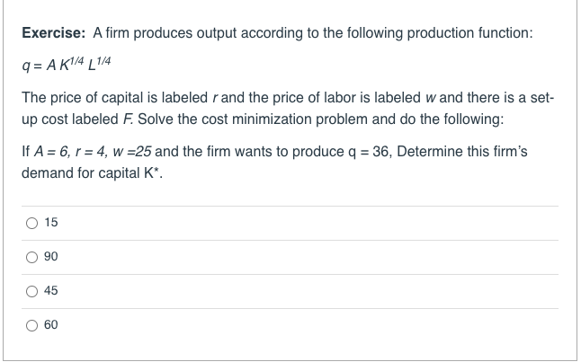
Task: Click the answer label text "15"
Action: point(50,222)
